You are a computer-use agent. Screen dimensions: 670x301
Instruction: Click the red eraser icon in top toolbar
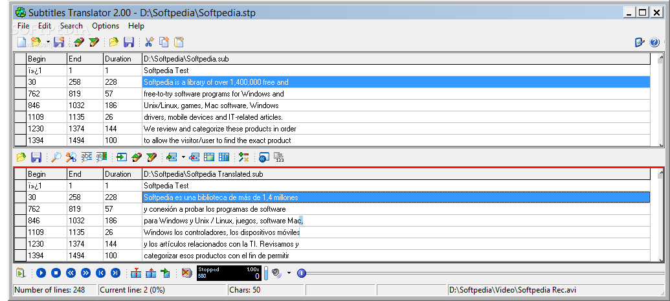(x=79, y=42)
